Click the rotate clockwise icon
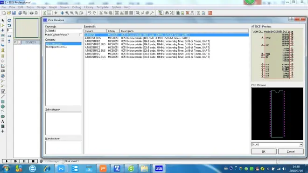Viewport: 308px width, 173px height. 9,21
